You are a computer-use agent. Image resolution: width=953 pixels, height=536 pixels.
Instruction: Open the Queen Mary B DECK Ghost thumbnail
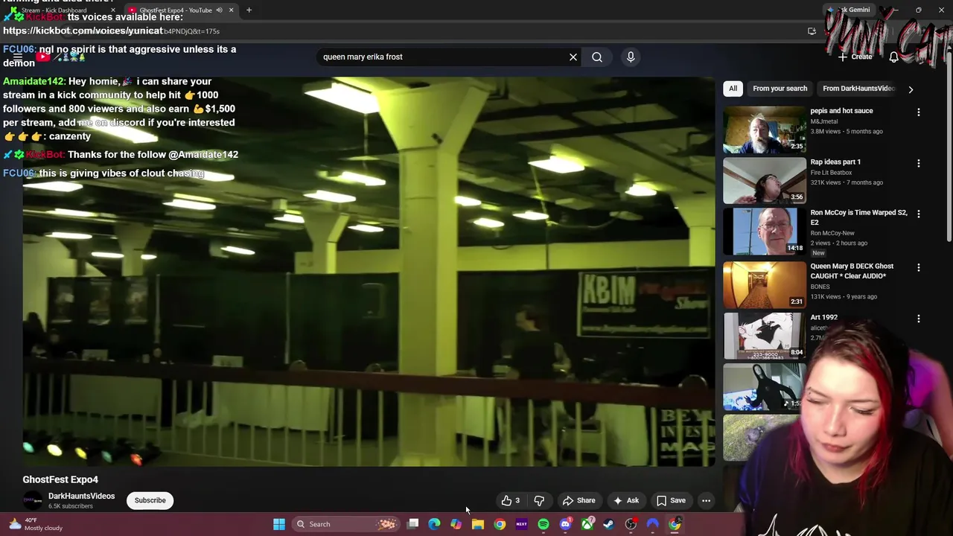765,284
